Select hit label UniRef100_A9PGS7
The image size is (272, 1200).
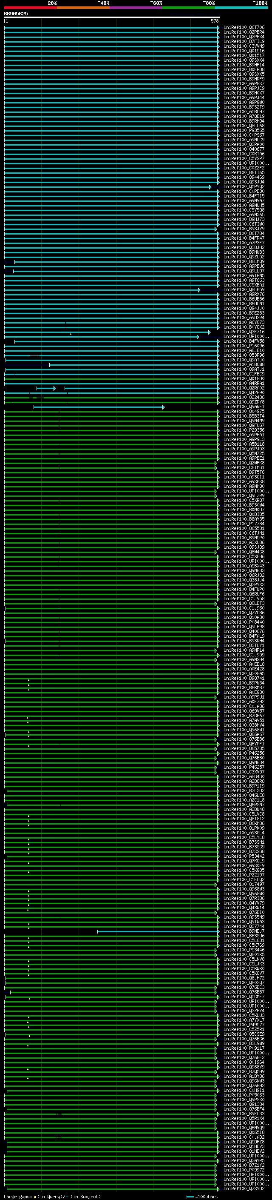click(x=244, y=84)
